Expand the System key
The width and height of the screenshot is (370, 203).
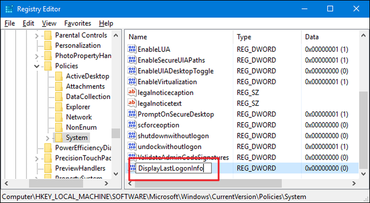pyautogui.click(x=47, y=138)
